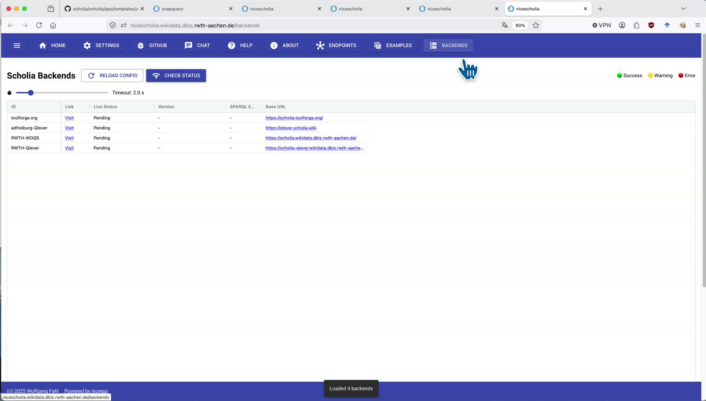Viewport: 706px width, 401px height.
Task: Click the Reload Config button
Action: (112, 75)
